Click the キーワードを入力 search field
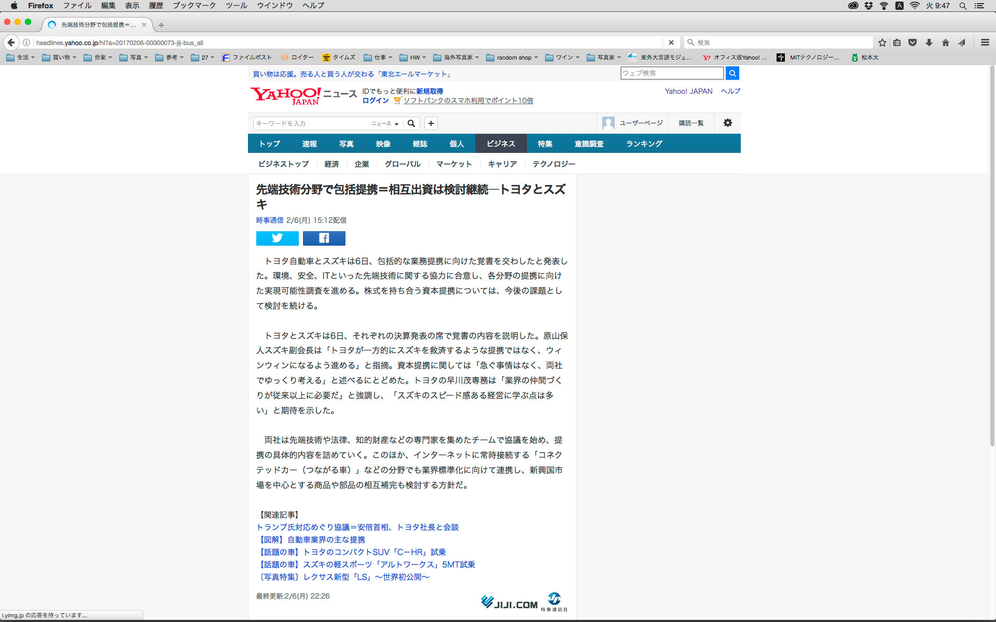The image size is (996, 622). pos(311,123)
